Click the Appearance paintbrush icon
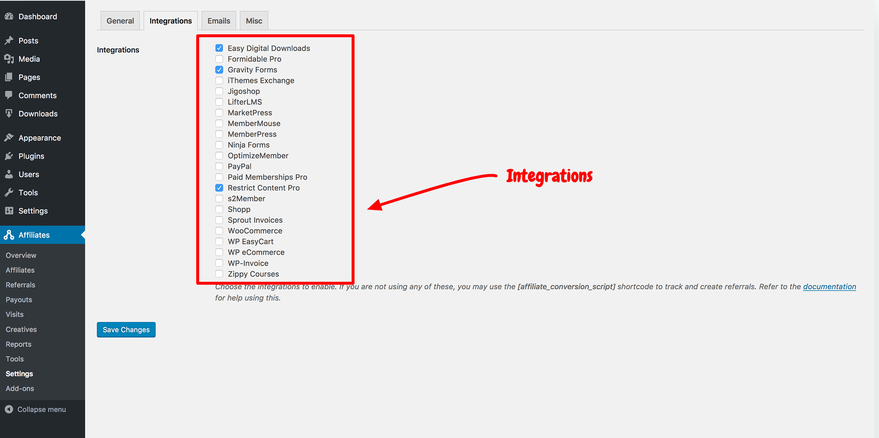This screenshot has height=438, width=879. coord(9,138)
